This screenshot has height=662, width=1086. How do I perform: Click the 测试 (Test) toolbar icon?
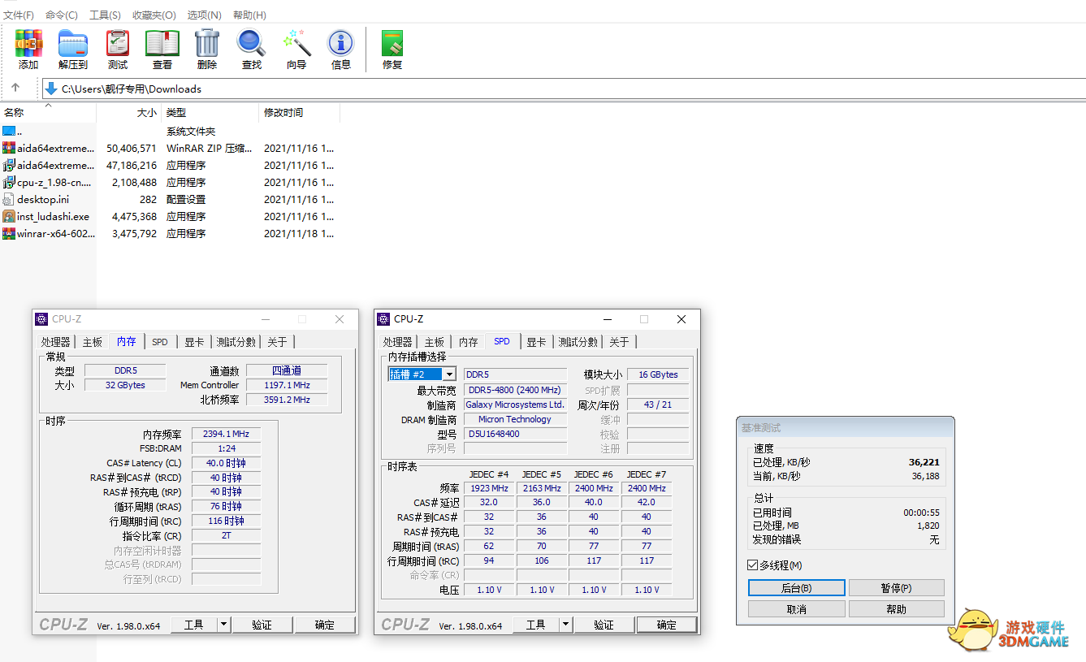point(118,43)
